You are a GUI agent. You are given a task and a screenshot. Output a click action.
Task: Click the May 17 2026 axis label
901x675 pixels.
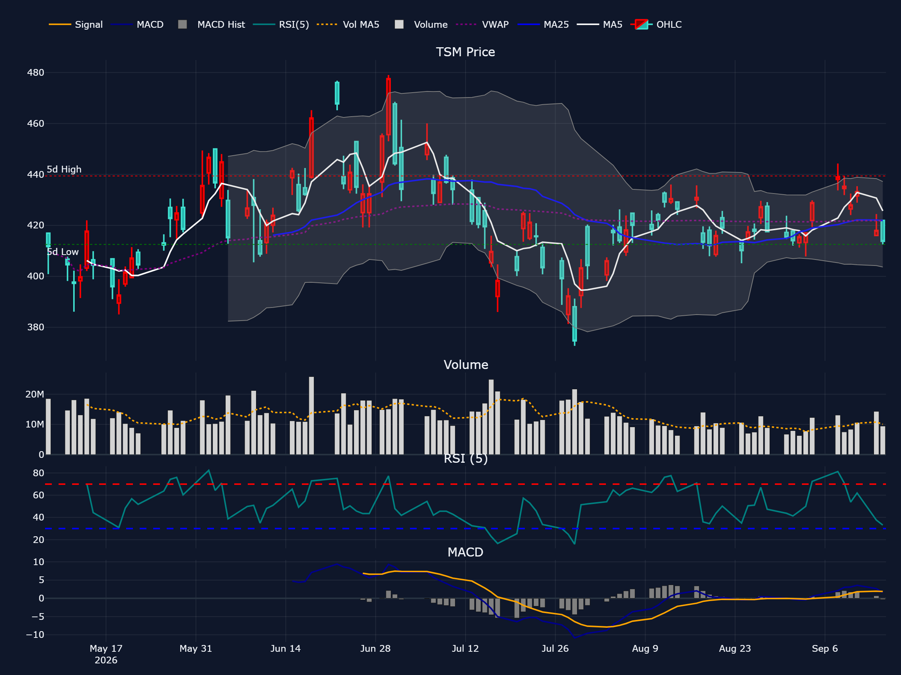point(106,654)
